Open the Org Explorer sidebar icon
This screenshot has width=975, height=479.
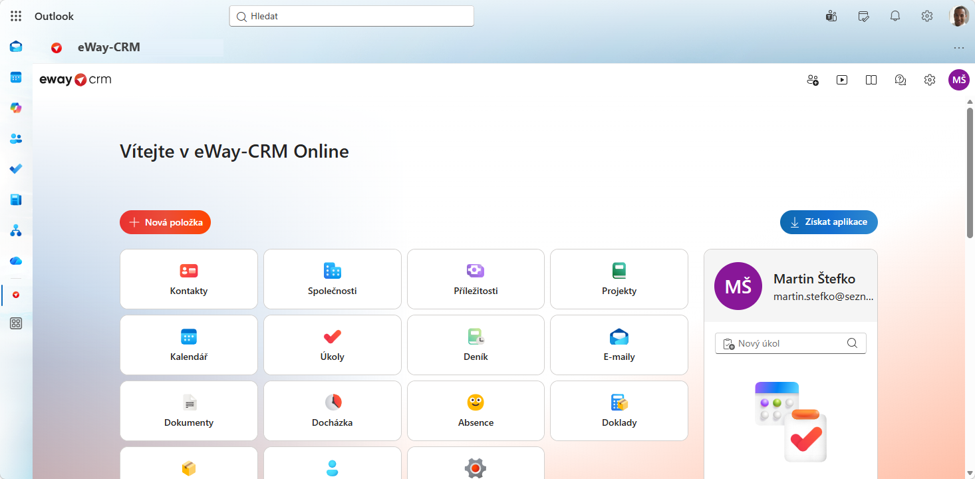point(16,230)
